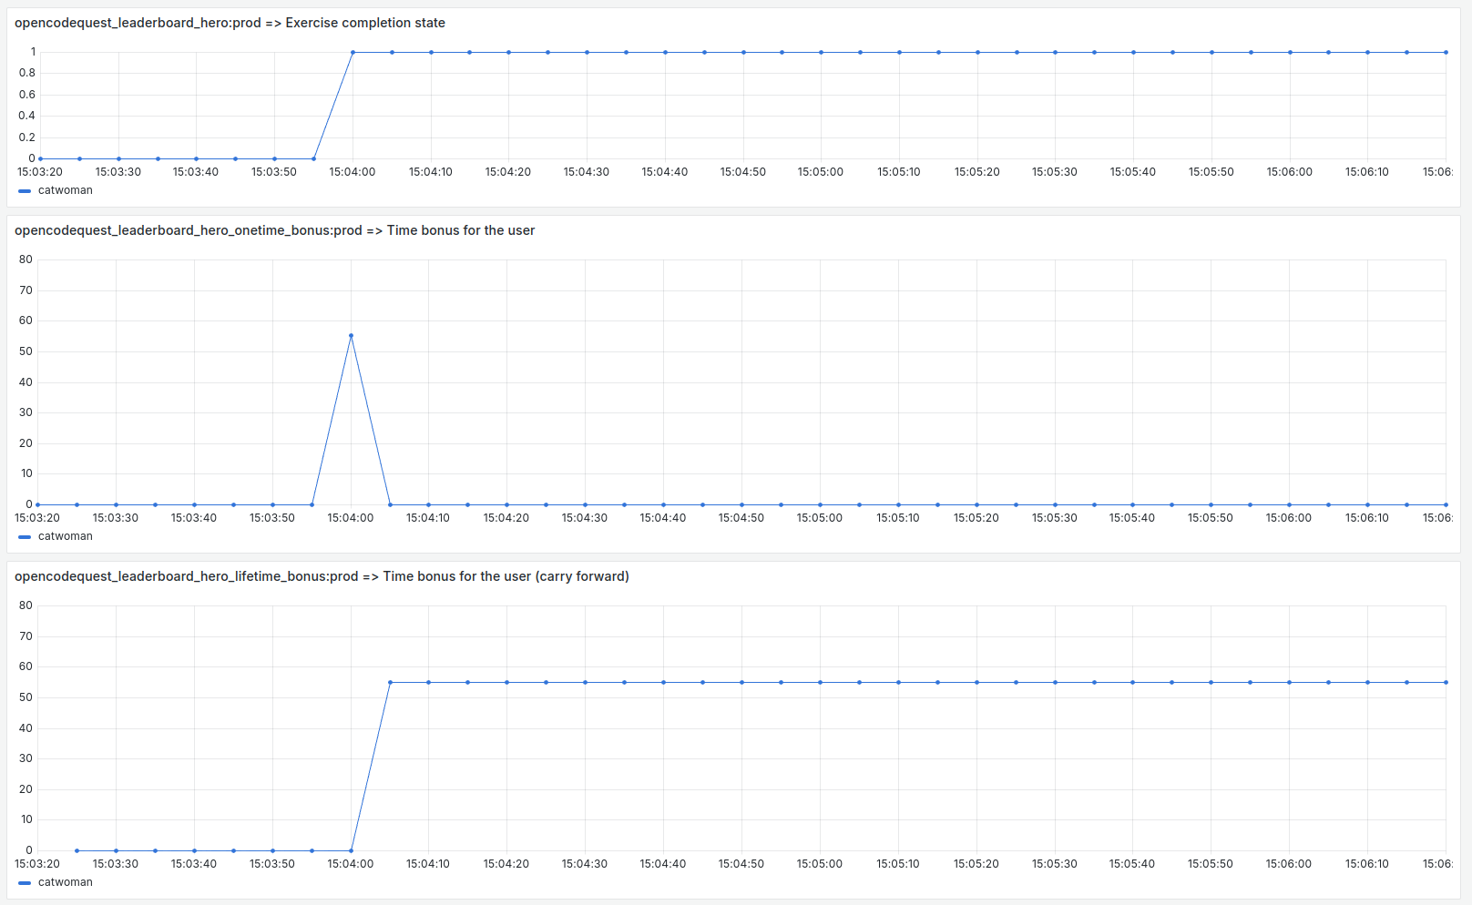Image resolution: width=1472 pixels, height=905 pixels.
Task: Click the 15:05:00 data point in lifetime bonus chart
Action: pos(820,682)
